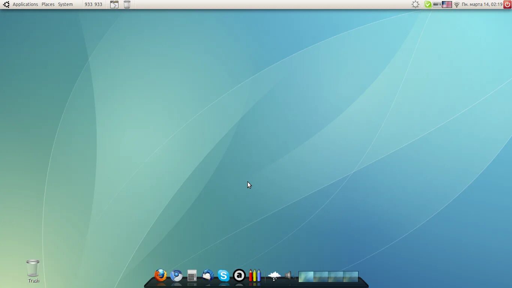Start Thunderbird mail from the dock
Image resolution: width=512 pixels, height=288 pixels.
[x=208, y=276]
